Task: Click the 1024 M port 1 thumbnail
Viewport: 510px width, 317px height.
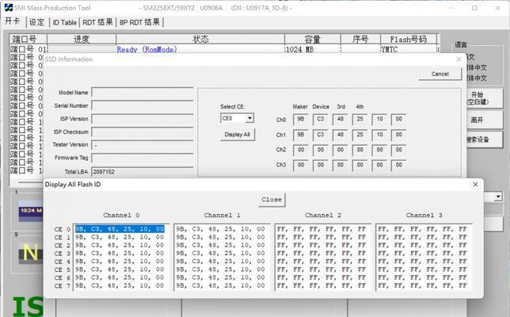Action: click(31, 211)
